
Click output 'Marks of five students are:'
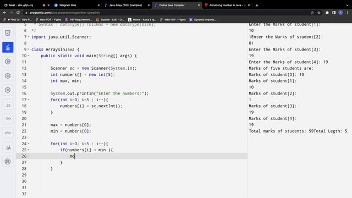pos(281,68)
